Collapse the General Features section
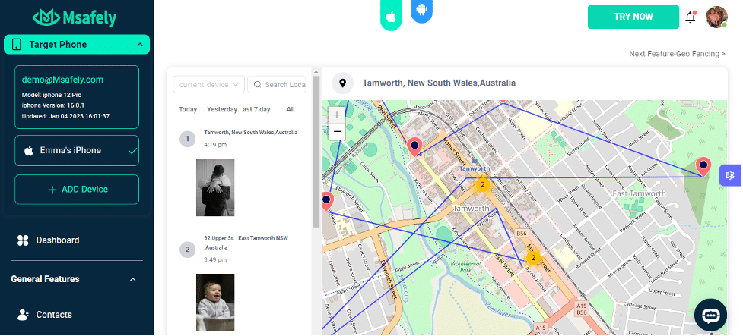 [133, 279]
